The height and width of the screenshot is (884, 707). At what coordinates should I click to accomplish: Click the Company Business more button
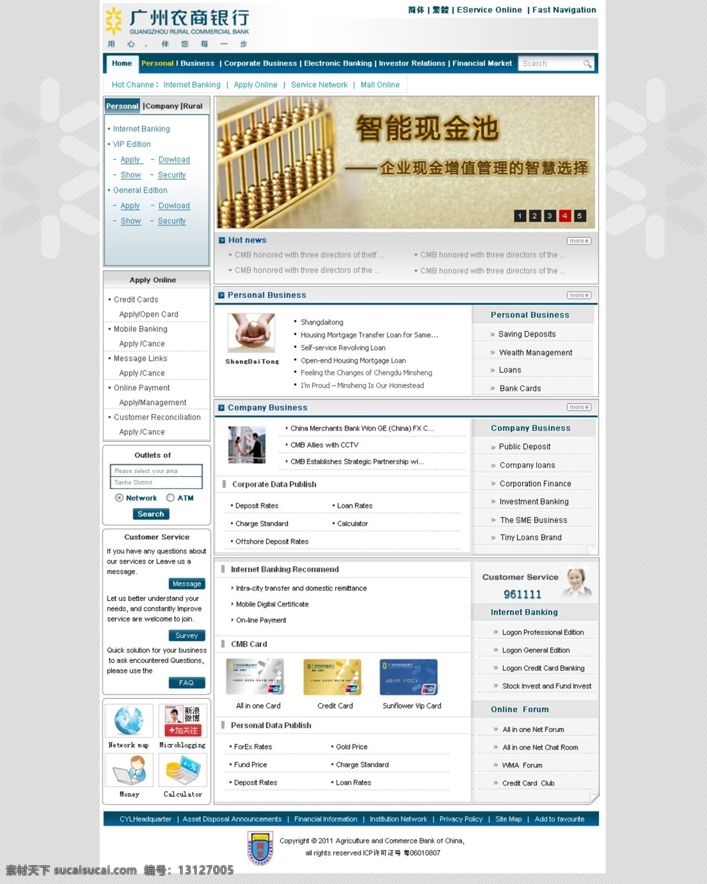(579, 407)
